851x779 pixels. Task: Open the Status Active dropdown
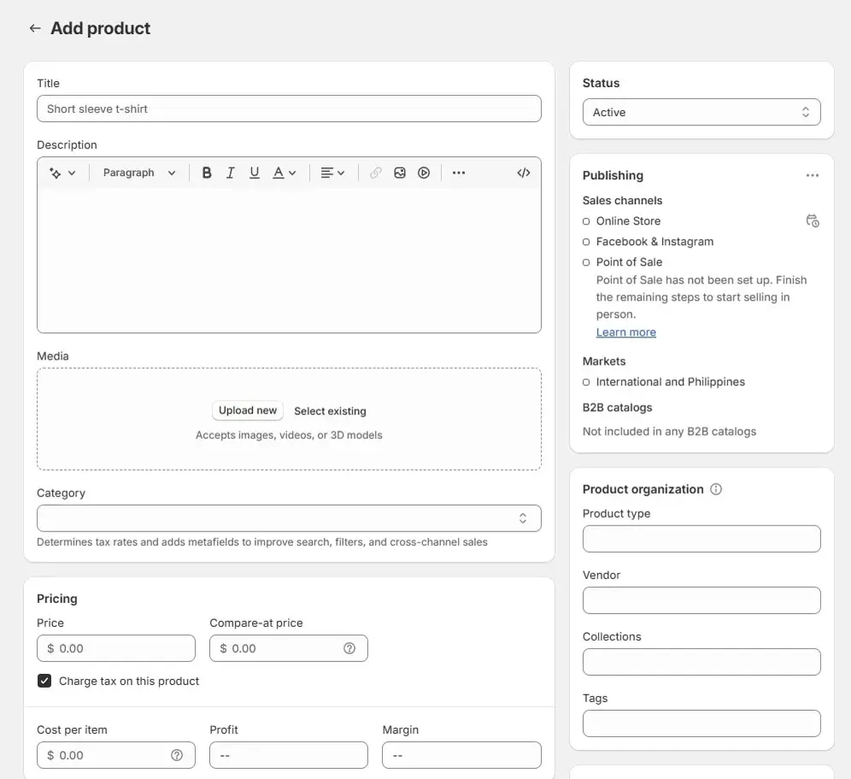(x=701, y=112)
